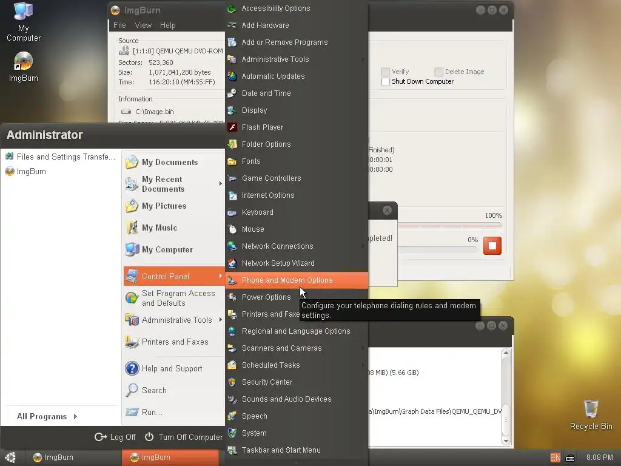Click the System icon
621x466 pixels.
232,433
